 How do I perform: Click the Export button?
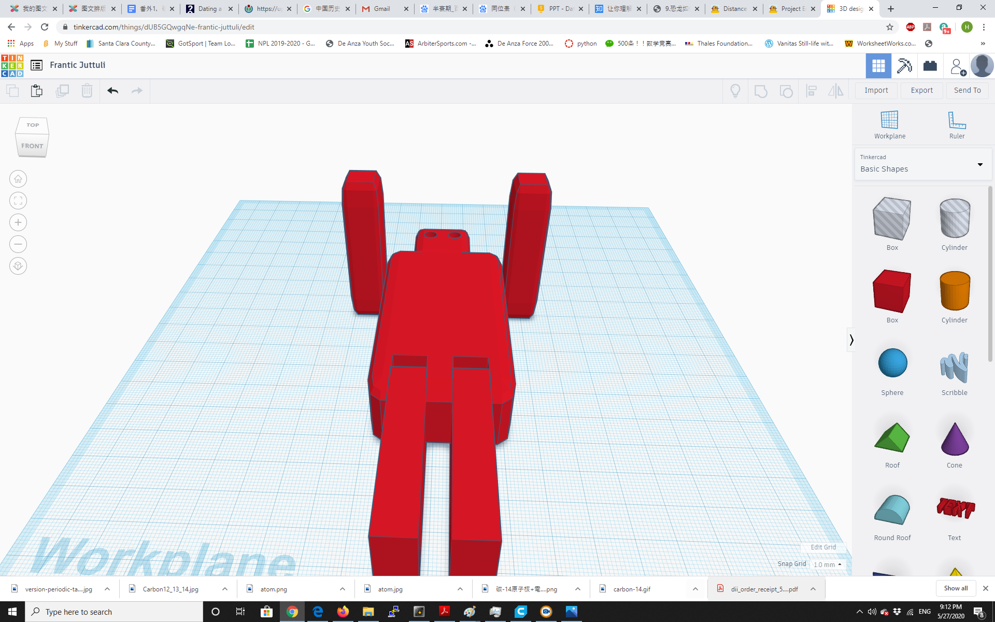pos(921,90)
